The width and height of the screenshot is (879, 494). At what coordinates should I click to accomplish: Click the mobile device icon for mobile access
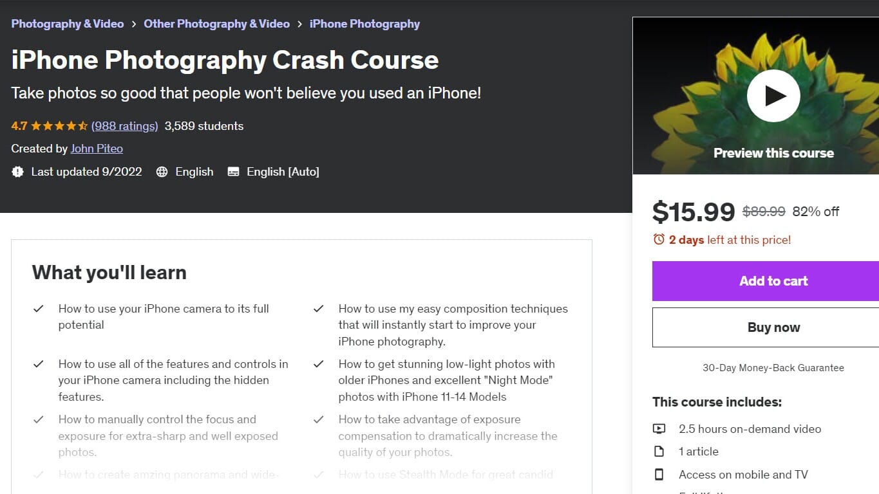[x=659, y=474]
